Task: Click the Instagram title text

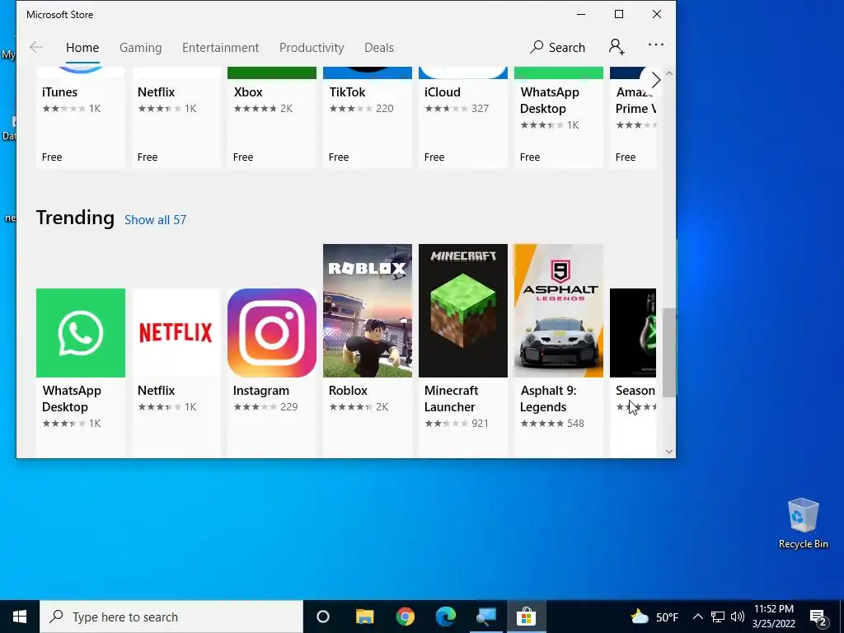Action: pos(261,390)
